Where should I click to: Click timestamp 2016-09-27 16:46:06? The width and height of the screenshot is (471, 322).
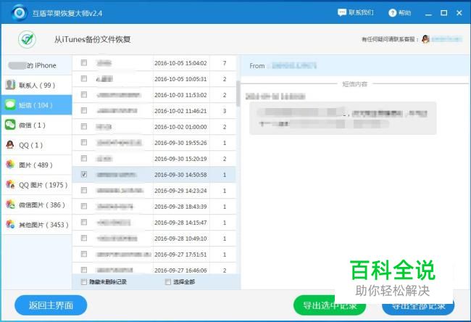point(180,271)
